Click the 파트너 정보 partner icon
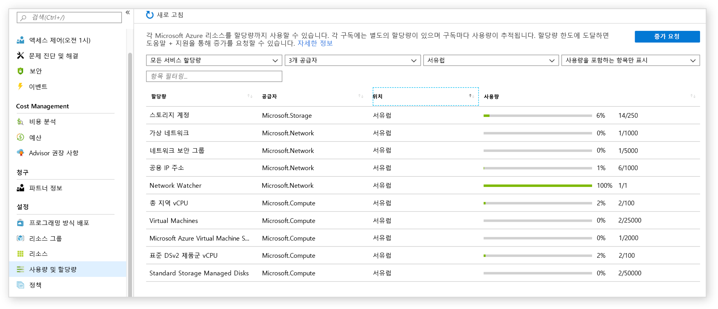 [x=20, y=188]
